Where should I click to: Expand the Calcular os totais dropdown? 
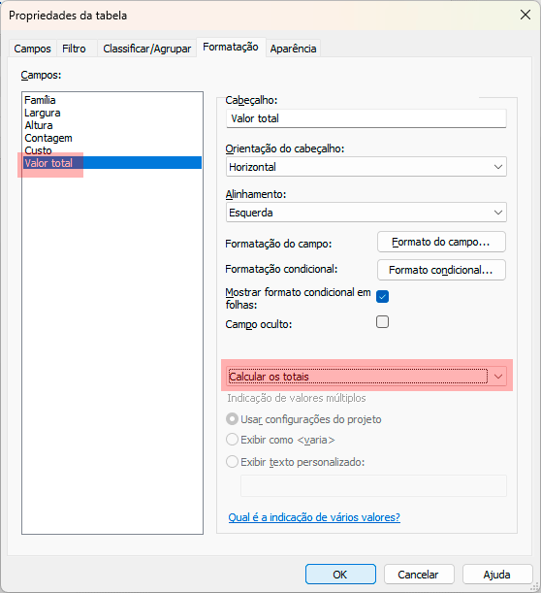pos(366,377)
